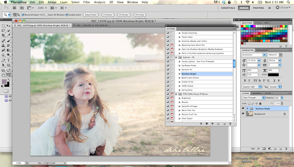294x167 pixels.
Task: Expand Rainbow Bright group in Layers panel
Action: point(248,108)
